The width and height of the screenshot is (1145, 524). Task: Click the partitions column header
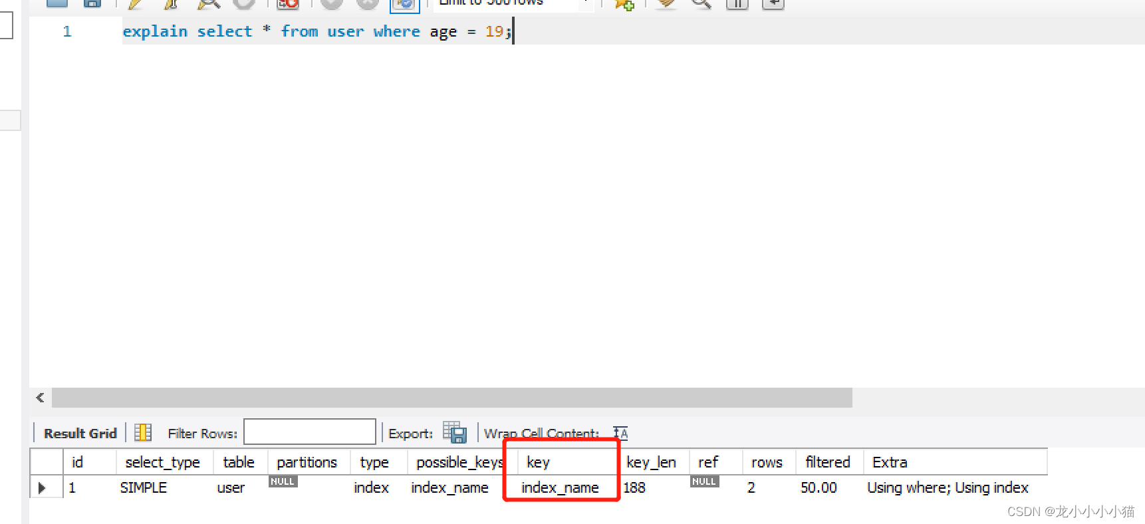309,462
